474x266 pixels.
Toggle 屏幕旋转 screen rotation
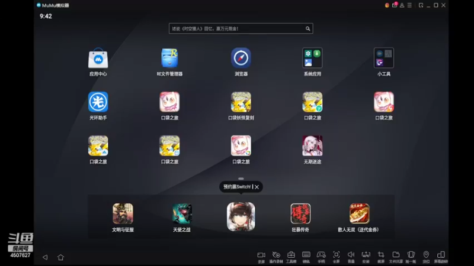(x=441, y=257)
